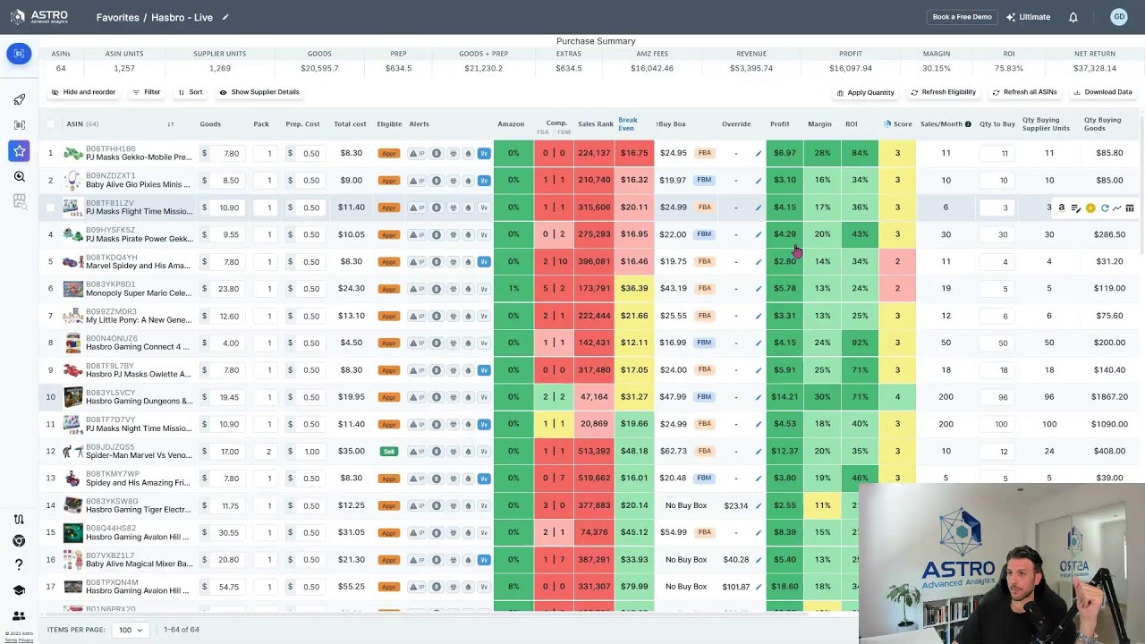Open the route connections sidebar icon
Image resolution: width=1145 pixels, height=644 pixels.
click(19, 520)
